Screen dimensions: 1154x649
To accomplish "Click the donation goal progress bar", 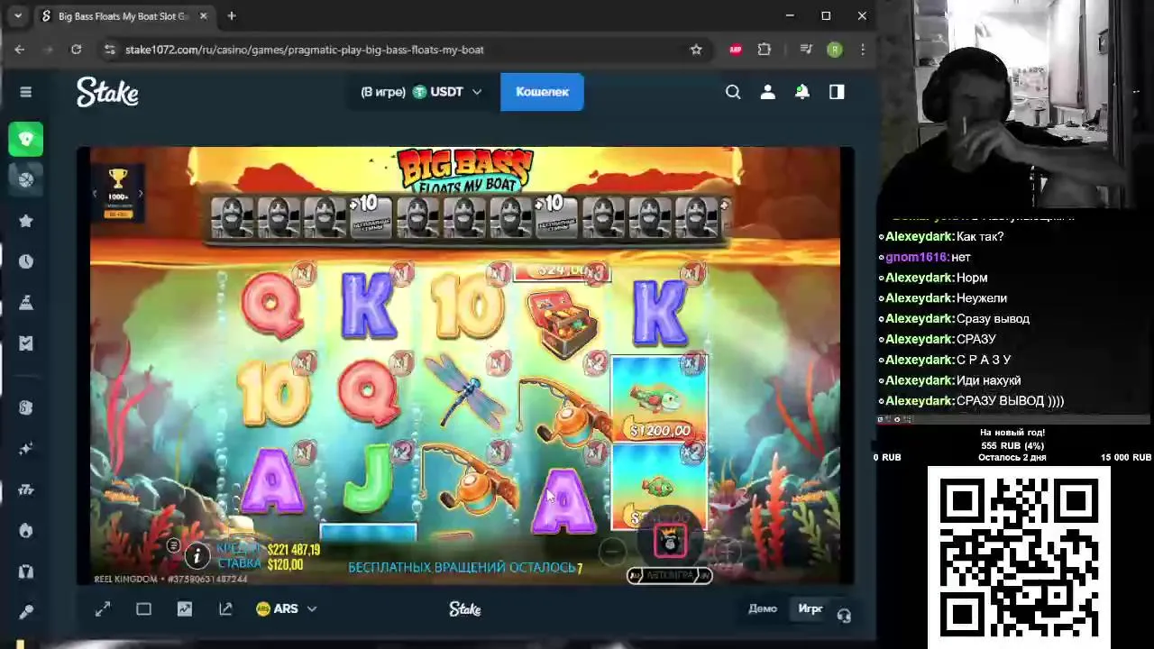I will (1013, 419).
